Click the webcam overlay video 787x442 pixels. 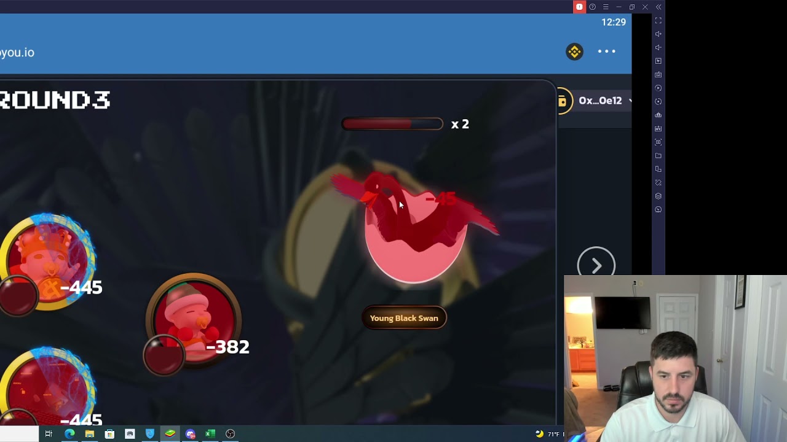coord(675,359)
